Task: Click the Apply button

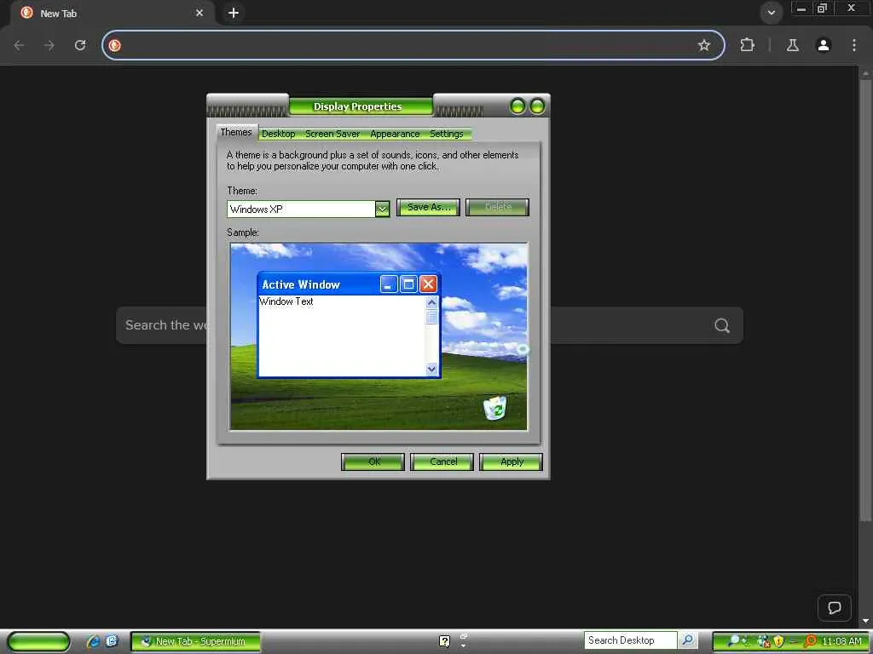Action: click(512, 462)
